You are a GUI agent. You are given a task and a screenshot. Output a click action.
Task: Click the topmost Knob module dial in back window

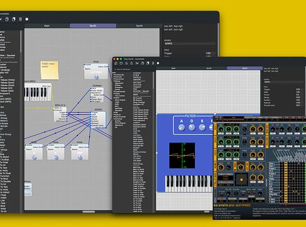[x=96, y=77]
